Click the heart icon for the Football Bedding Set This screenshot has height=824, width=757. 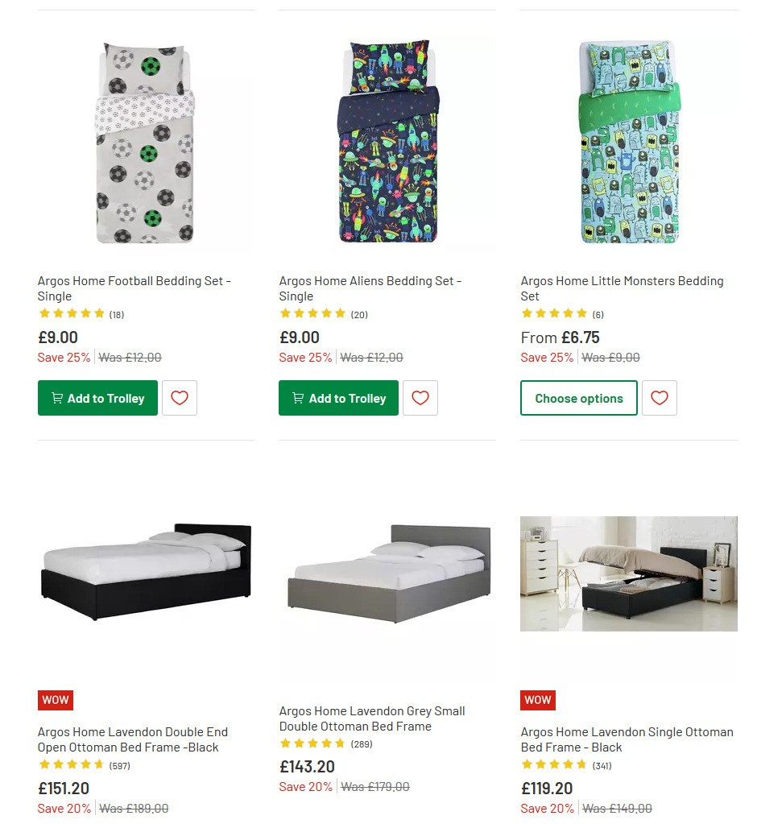pyautogui.click(x=179, y=397)
